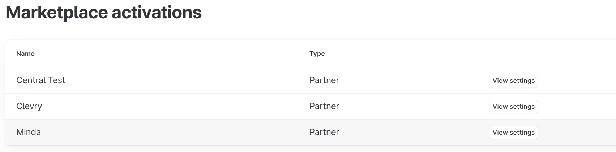Select the Central Test name

click(x=40, y=80)
